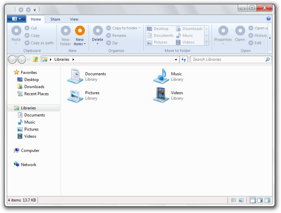Open the blue File application menu
Screen dimensions: 281x213
pos(16,19)
